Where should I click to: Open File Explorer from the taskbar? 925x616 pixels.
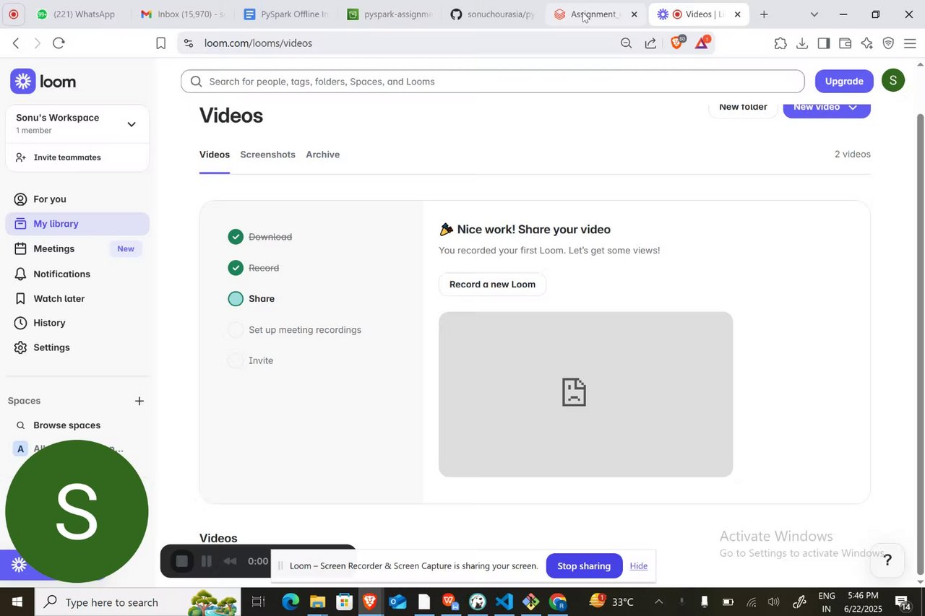point(317,602)
